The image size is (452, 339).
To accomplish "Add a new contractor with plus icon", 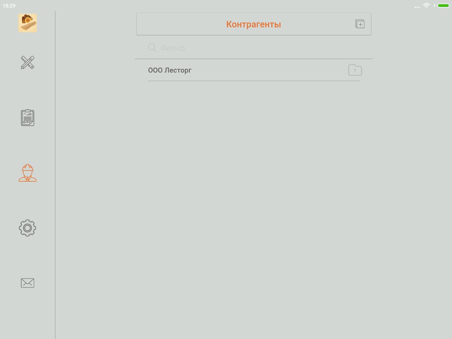I will tap(360, 24).
